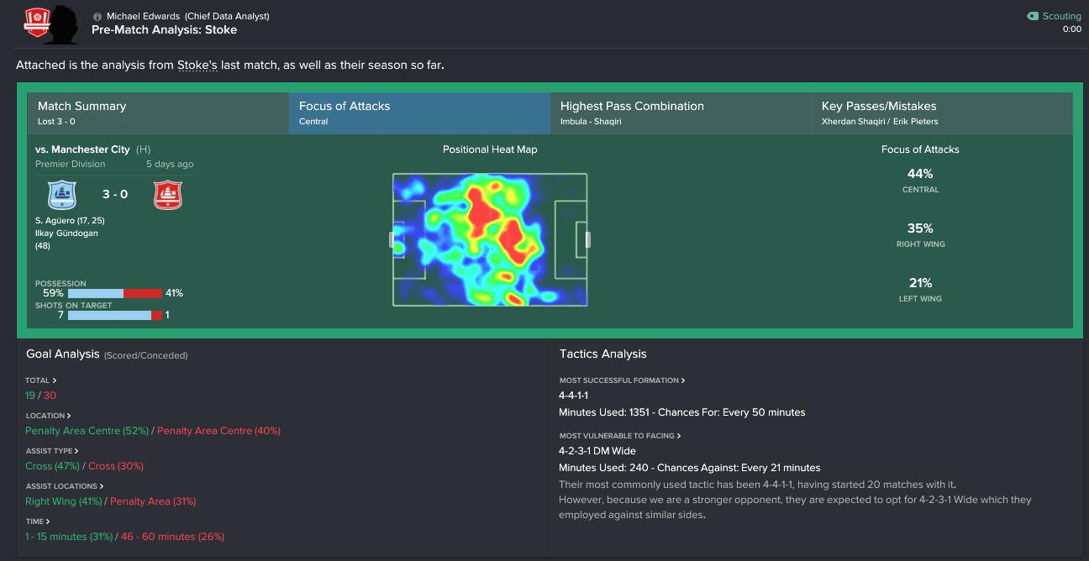Expand the TOTAL goals section

[39, 380]
